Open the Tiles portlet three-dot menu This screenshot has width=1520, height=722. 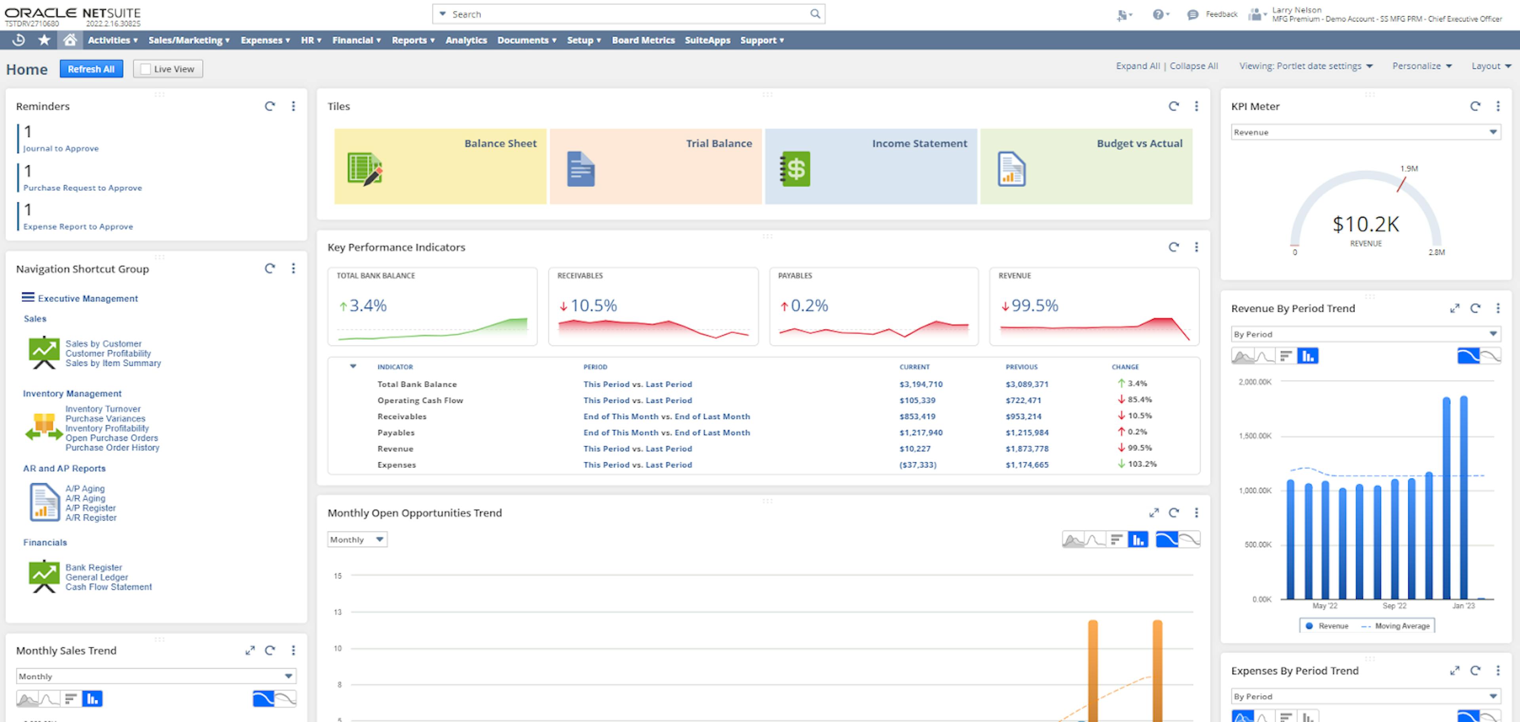1196,106
